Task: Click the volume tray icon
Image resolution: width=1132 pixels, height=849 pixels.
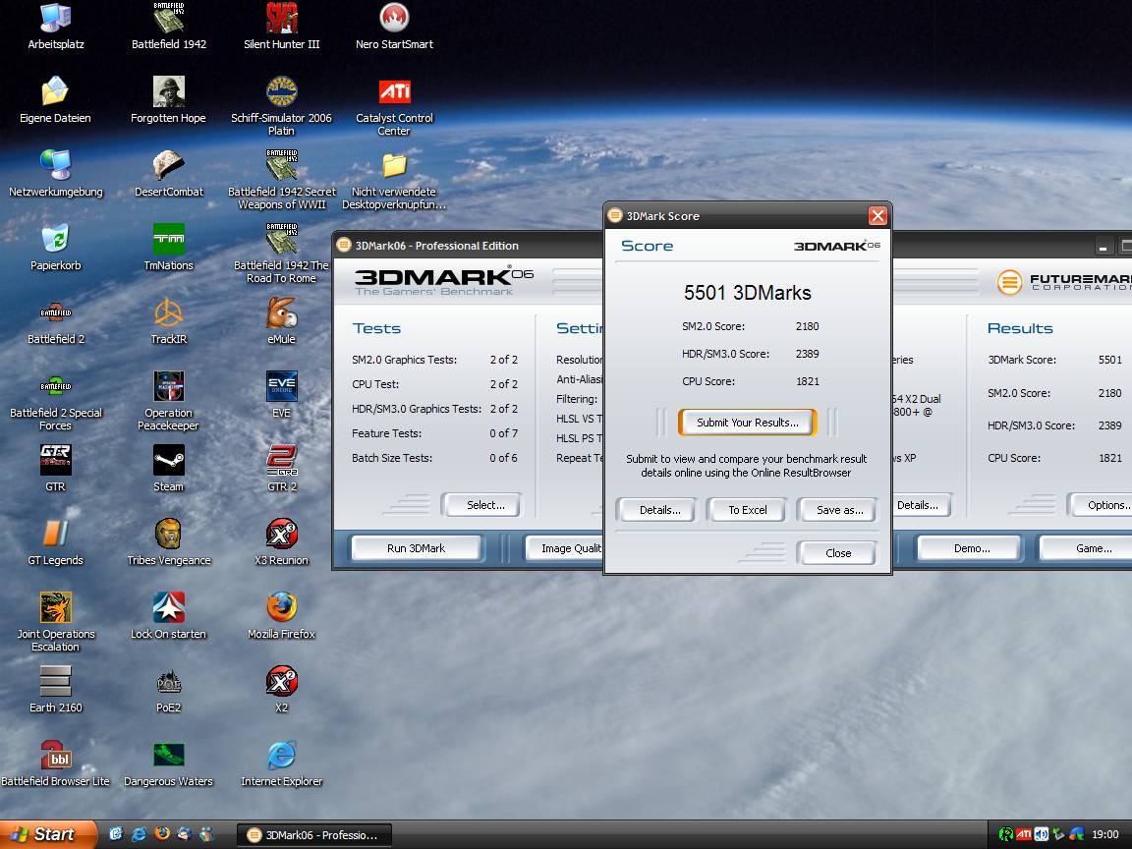Action: pos(1041,834)
